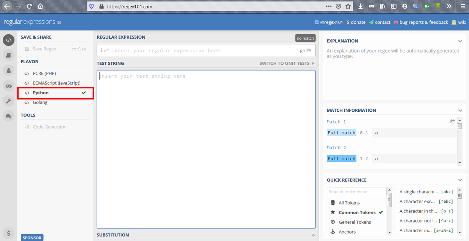Save page to Pocket icon

tap(338, 6)
